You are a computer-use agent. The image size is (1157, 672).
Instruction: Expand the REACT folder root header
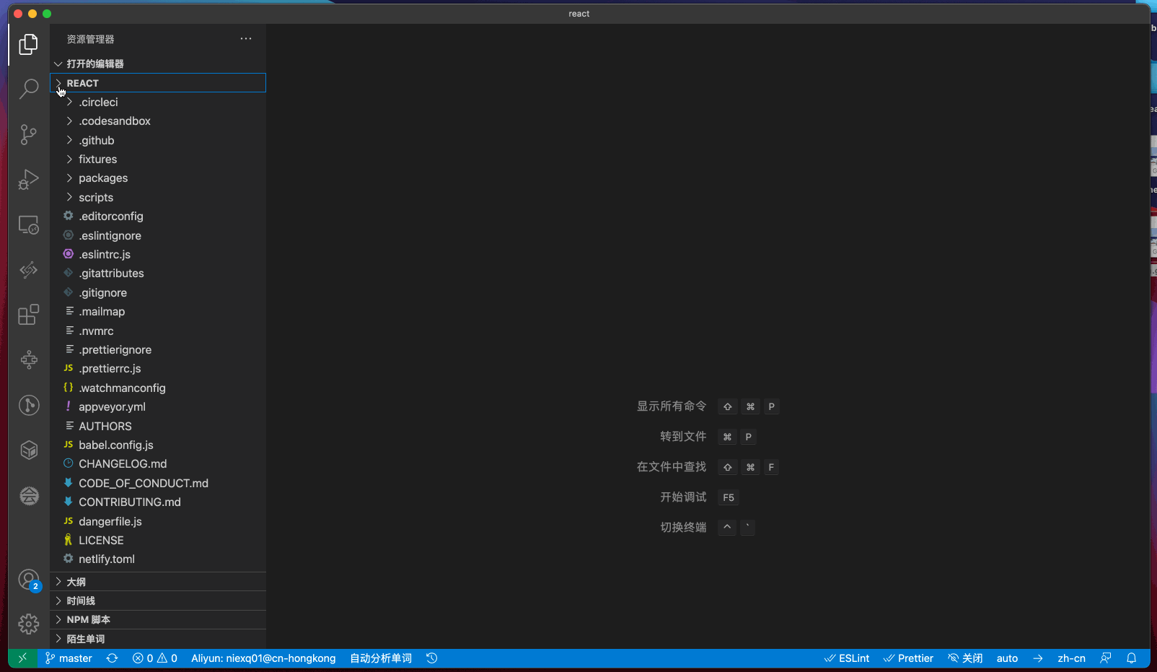tap(158, 83)
